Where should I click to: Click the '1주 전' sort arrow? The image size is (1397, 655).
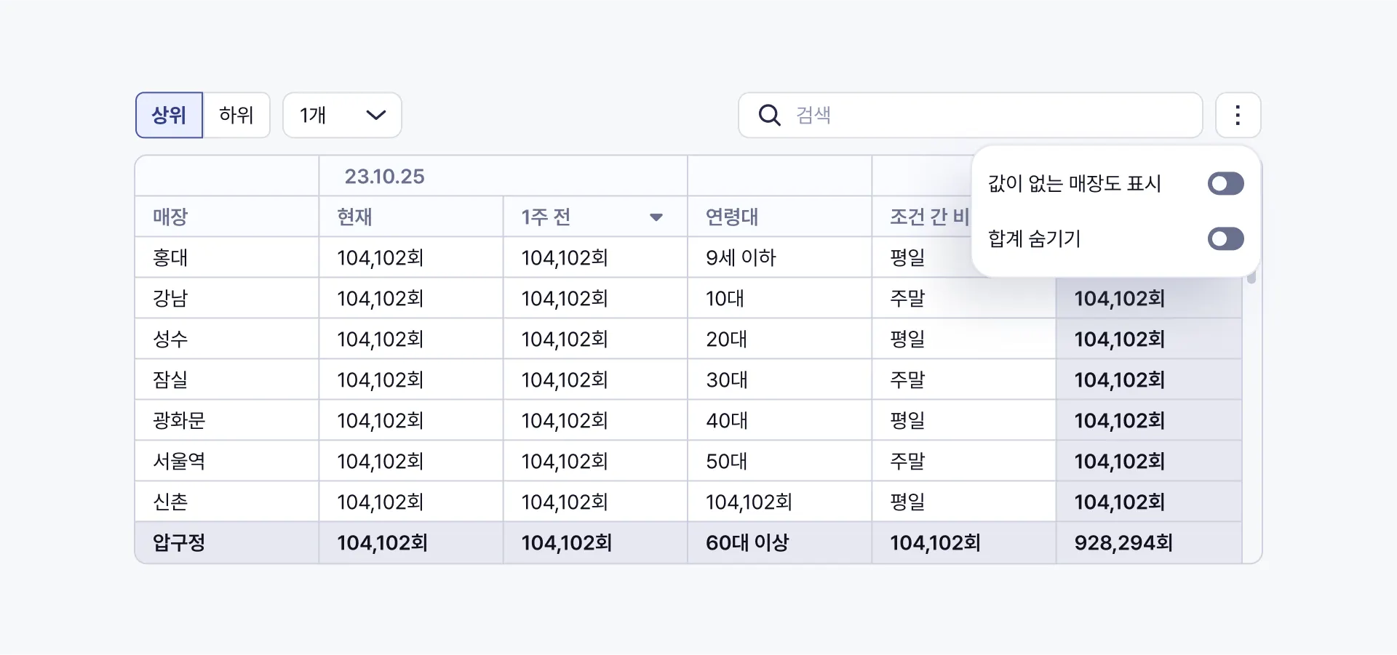(x=656, y=217)
